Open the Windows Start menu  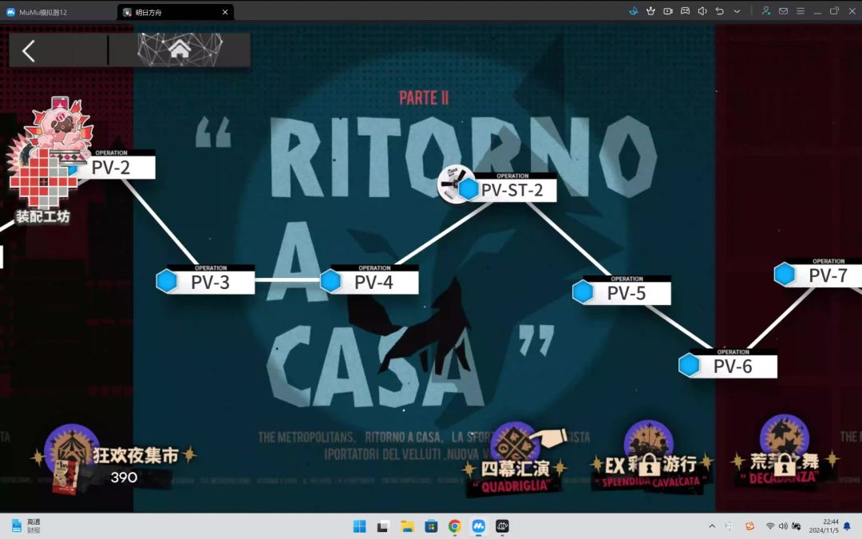click(359, 526)
